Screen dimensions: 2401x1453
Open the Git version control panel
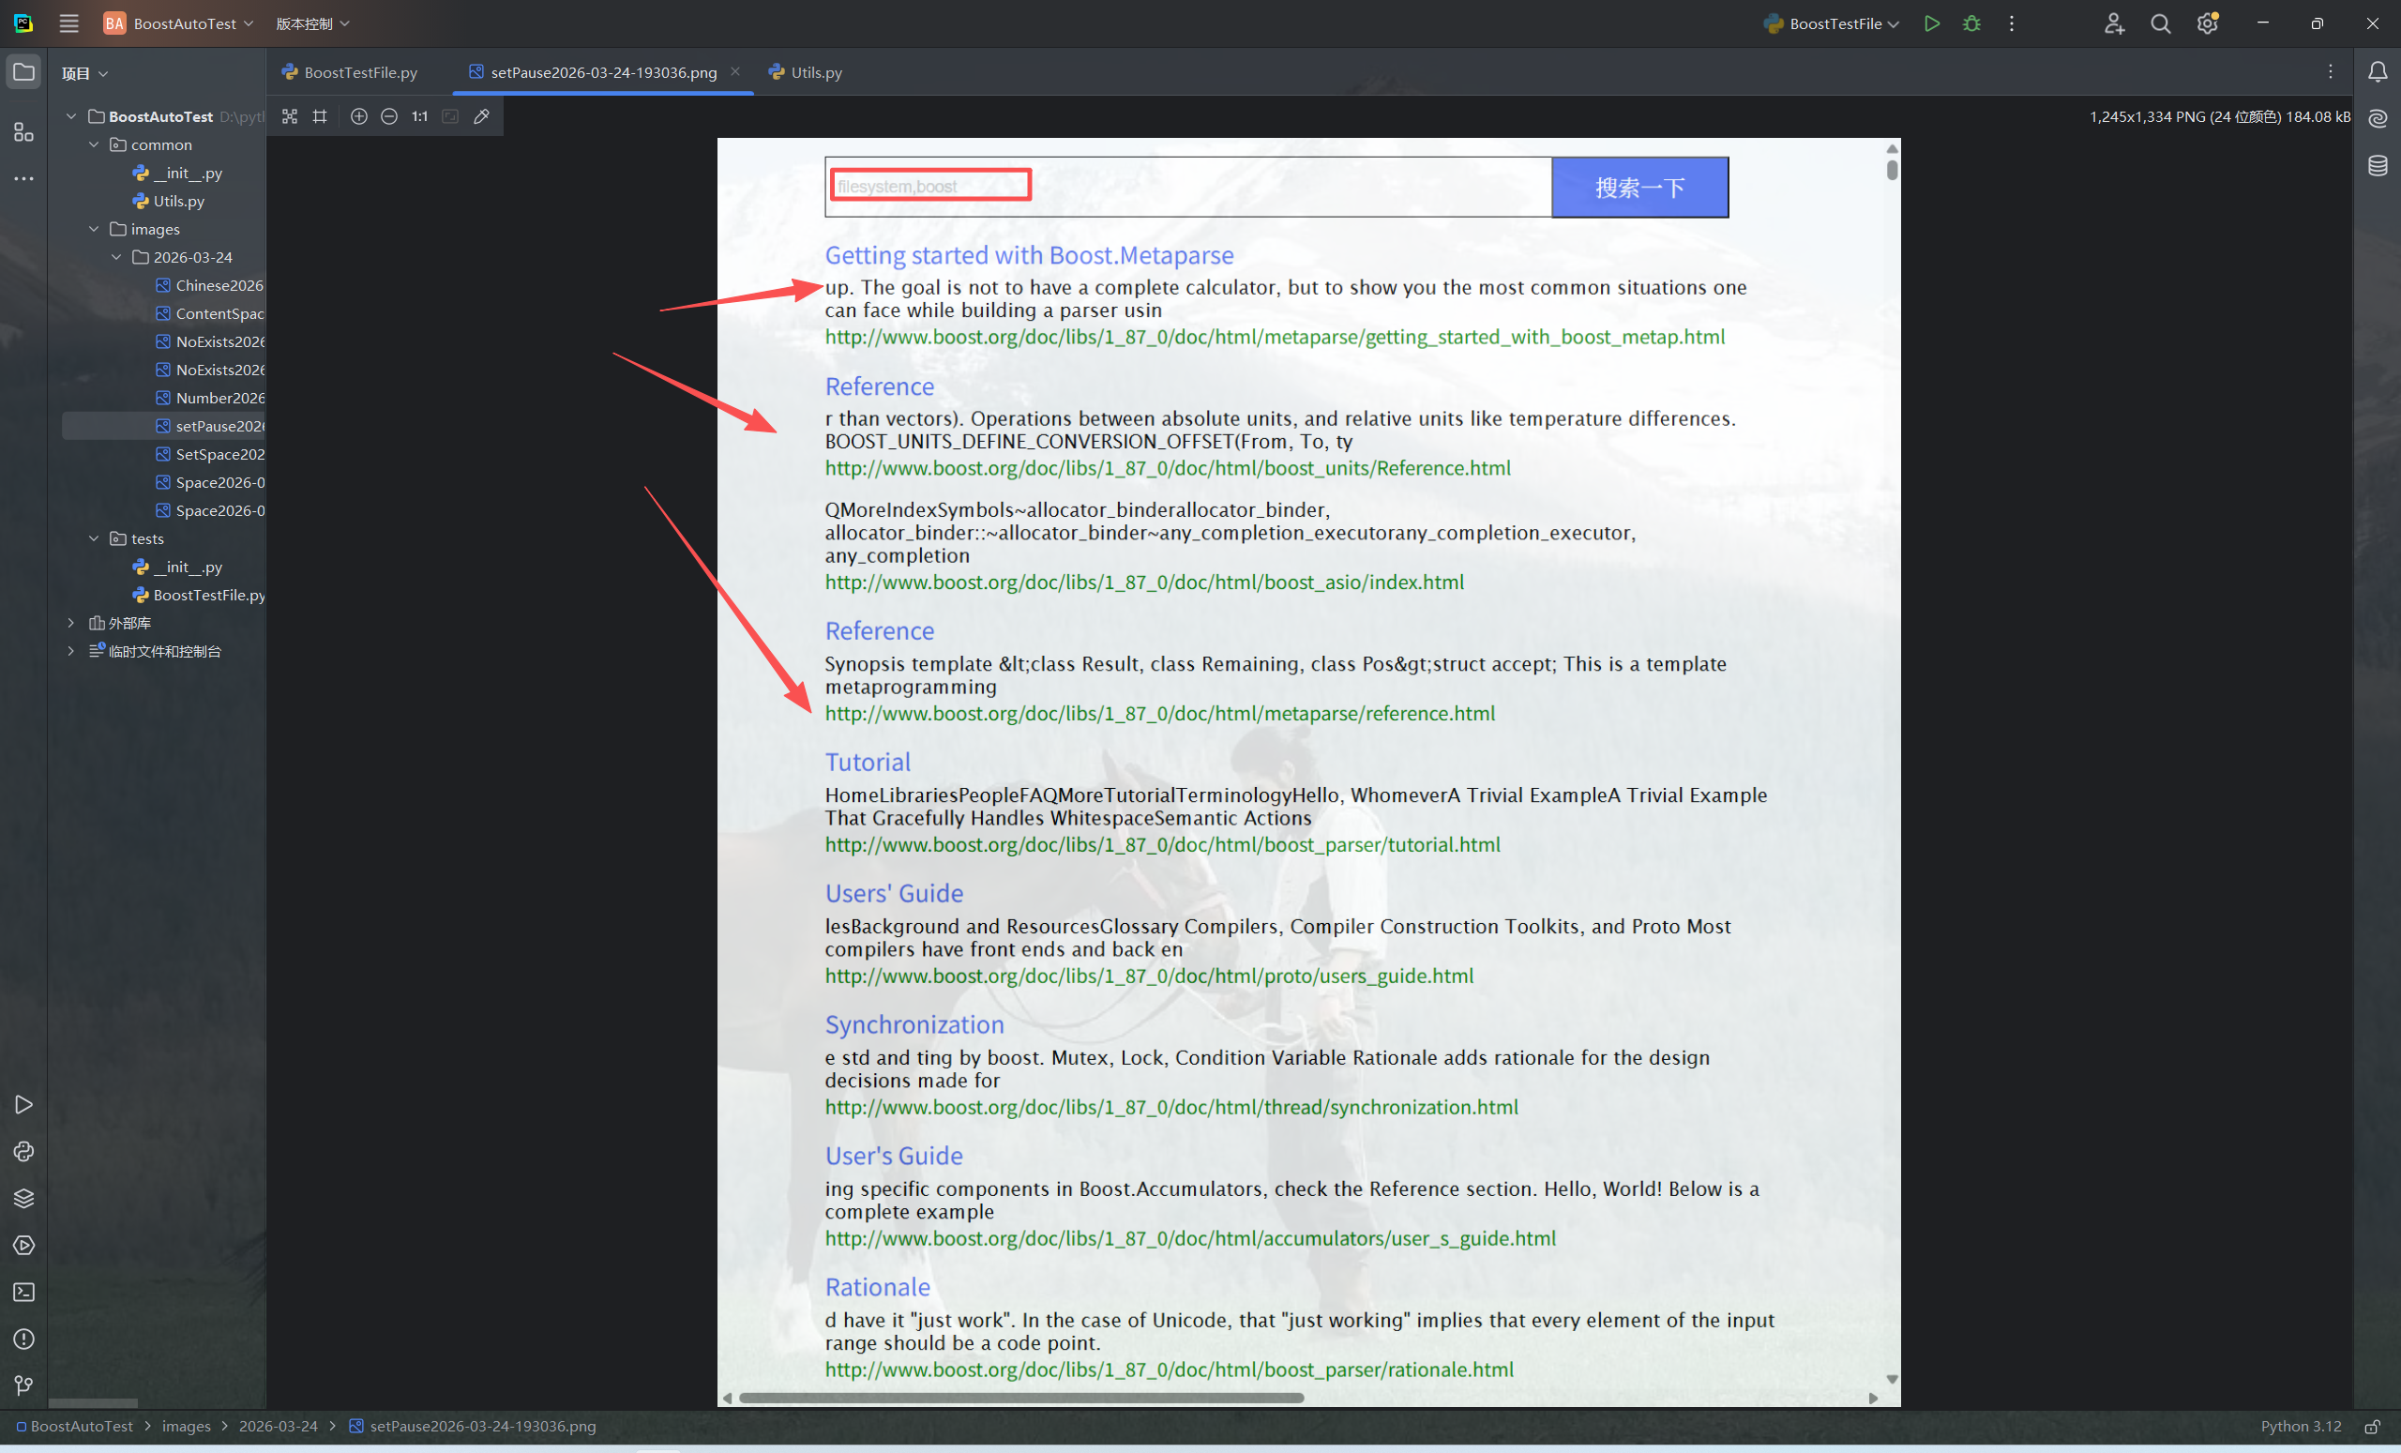pos(23,1385)
